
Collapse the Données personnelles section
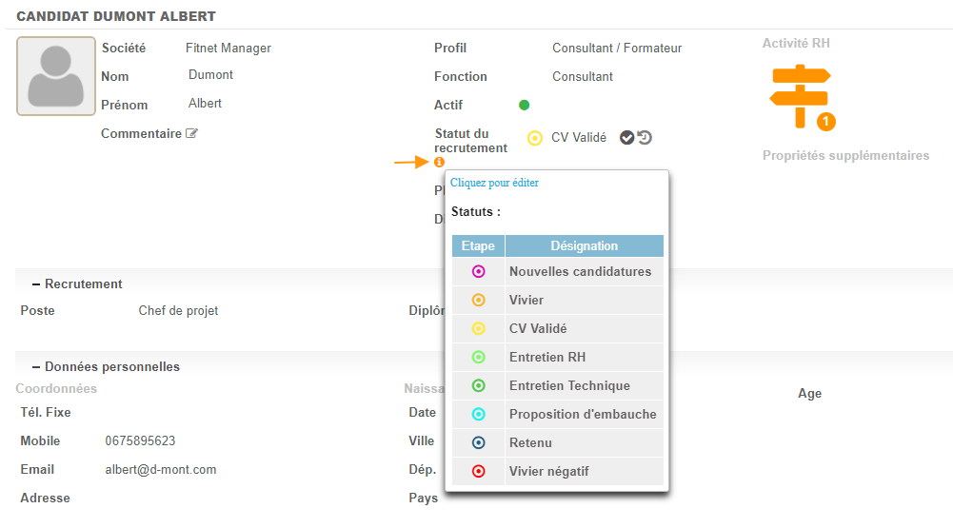coord(36,367)
